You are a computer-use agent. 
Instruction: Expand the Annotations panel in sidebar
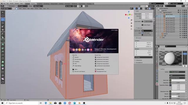[139, 62]
